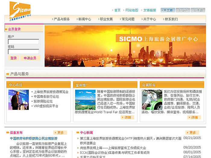
Task: Open the 友情链接 link
Action: pos(150,10)
